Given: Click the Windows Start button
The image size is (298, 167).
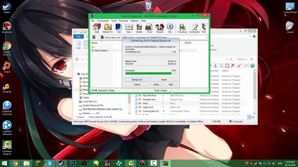Looking at the screenshot, I should coord(4,163).
